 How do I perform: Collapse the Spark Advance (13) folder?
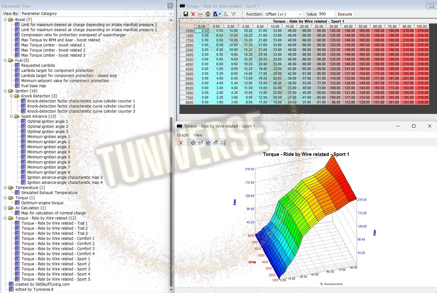coord(11,116)
